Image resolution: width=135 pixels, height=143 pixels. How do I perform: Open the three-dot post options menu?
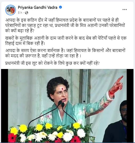125,10
